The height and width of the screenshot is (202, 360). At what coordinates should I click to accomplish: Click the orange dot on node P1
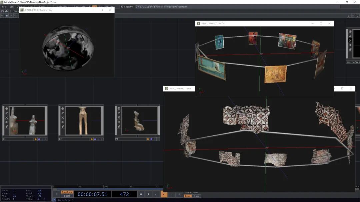[x=35, y=139]
